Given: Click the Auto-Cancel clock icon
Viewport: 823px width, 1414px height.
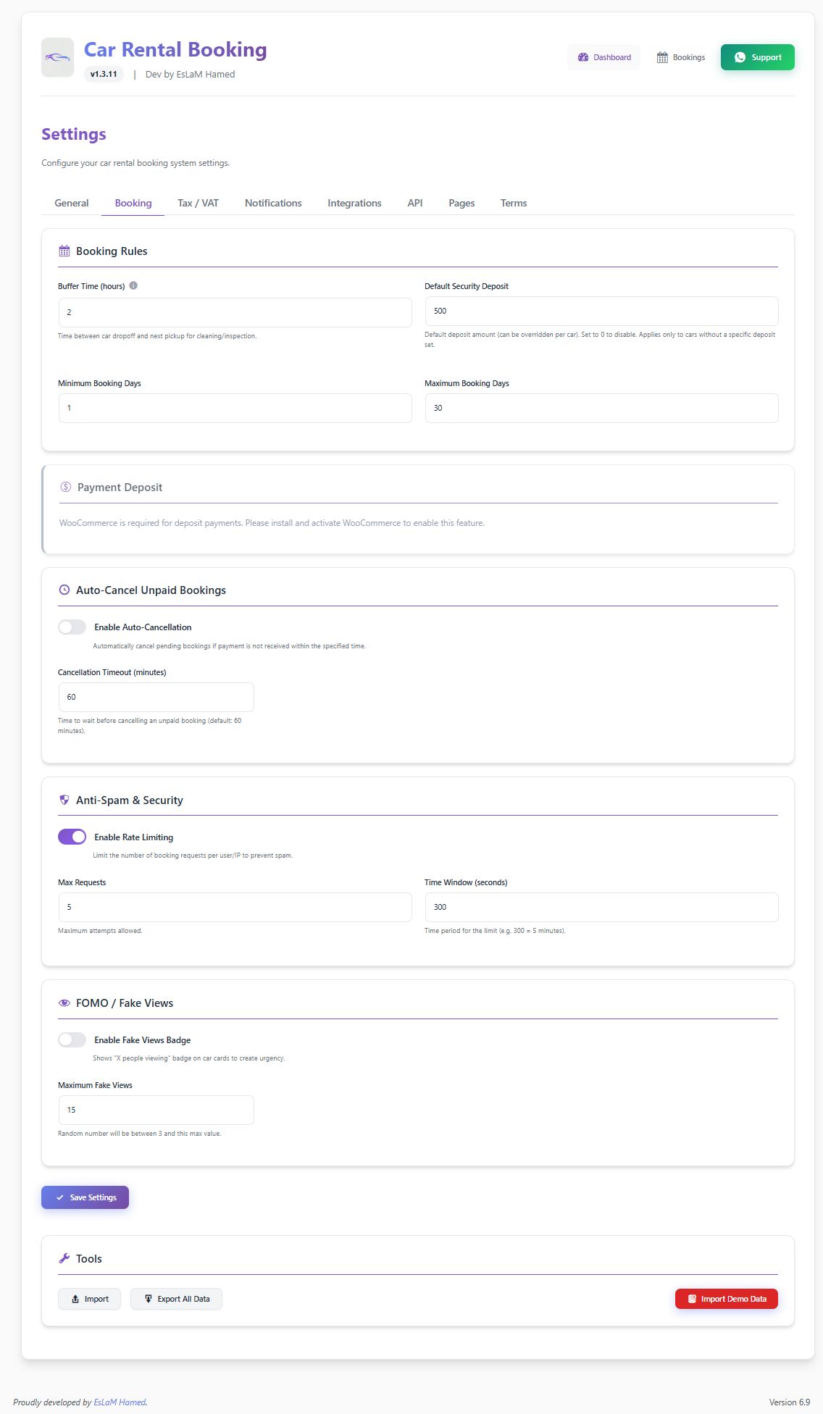Looking at the screenshot, I should coord(64,590).
